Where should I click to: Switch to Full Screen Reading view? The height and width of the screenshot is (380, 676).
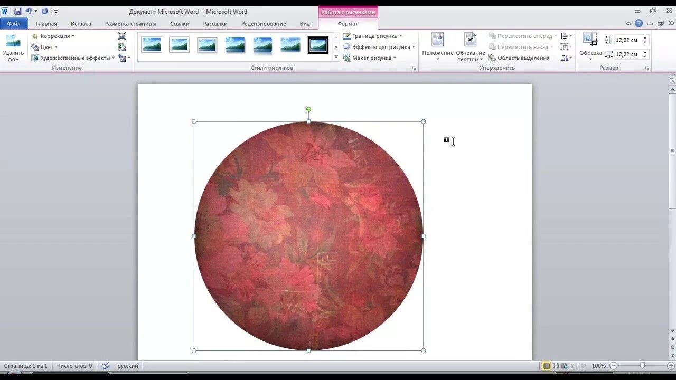(556, 366)
